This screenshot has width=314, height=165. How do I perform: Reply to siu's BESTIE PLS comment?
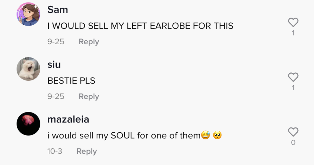coord(89,97)
